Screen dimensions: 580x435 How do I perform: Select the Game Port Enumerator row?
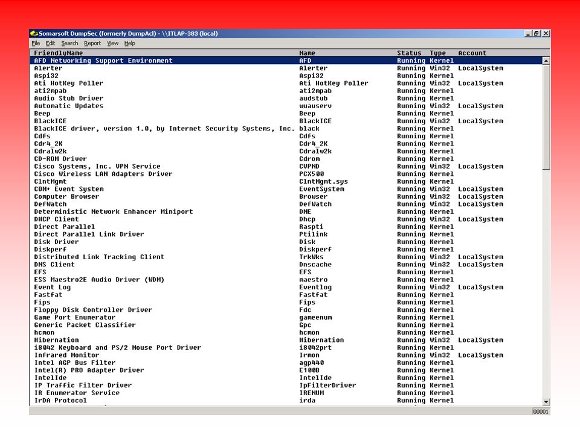pos(286,317)
